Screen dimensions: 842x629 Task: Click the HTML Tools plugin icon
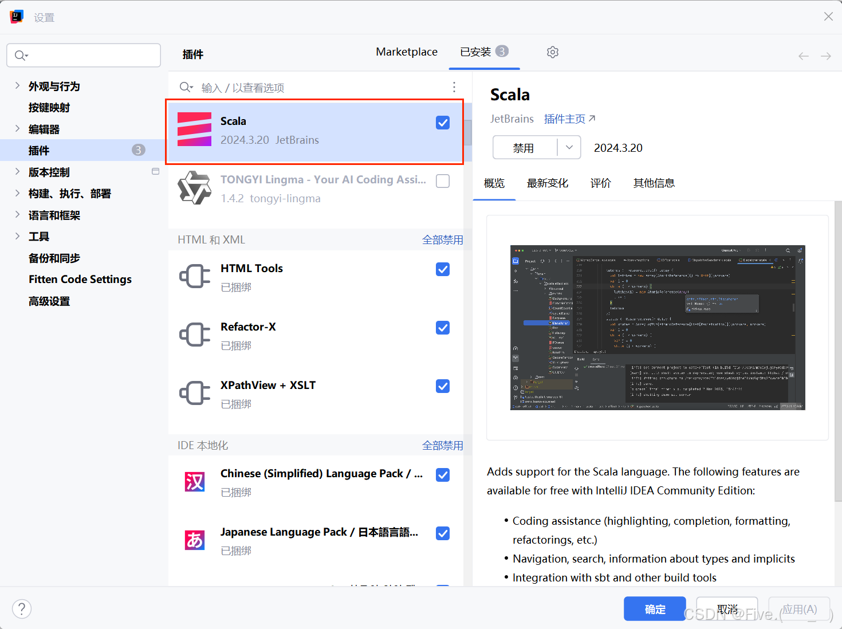coord(195,277)
